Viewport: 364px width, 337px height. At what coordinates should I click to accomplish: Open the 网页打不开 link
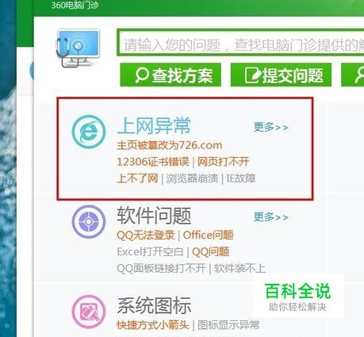tap(223, 162)
